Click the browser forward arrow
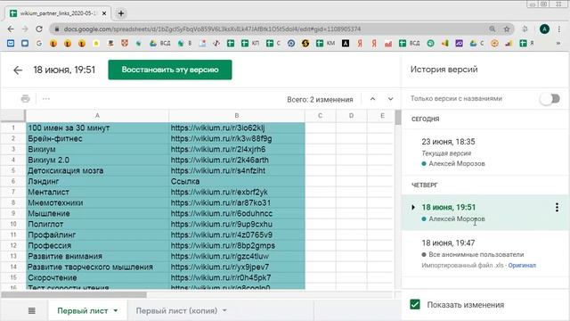Image resolution: width=570 pixels, height=321 pixels. (x=25, y=29)
